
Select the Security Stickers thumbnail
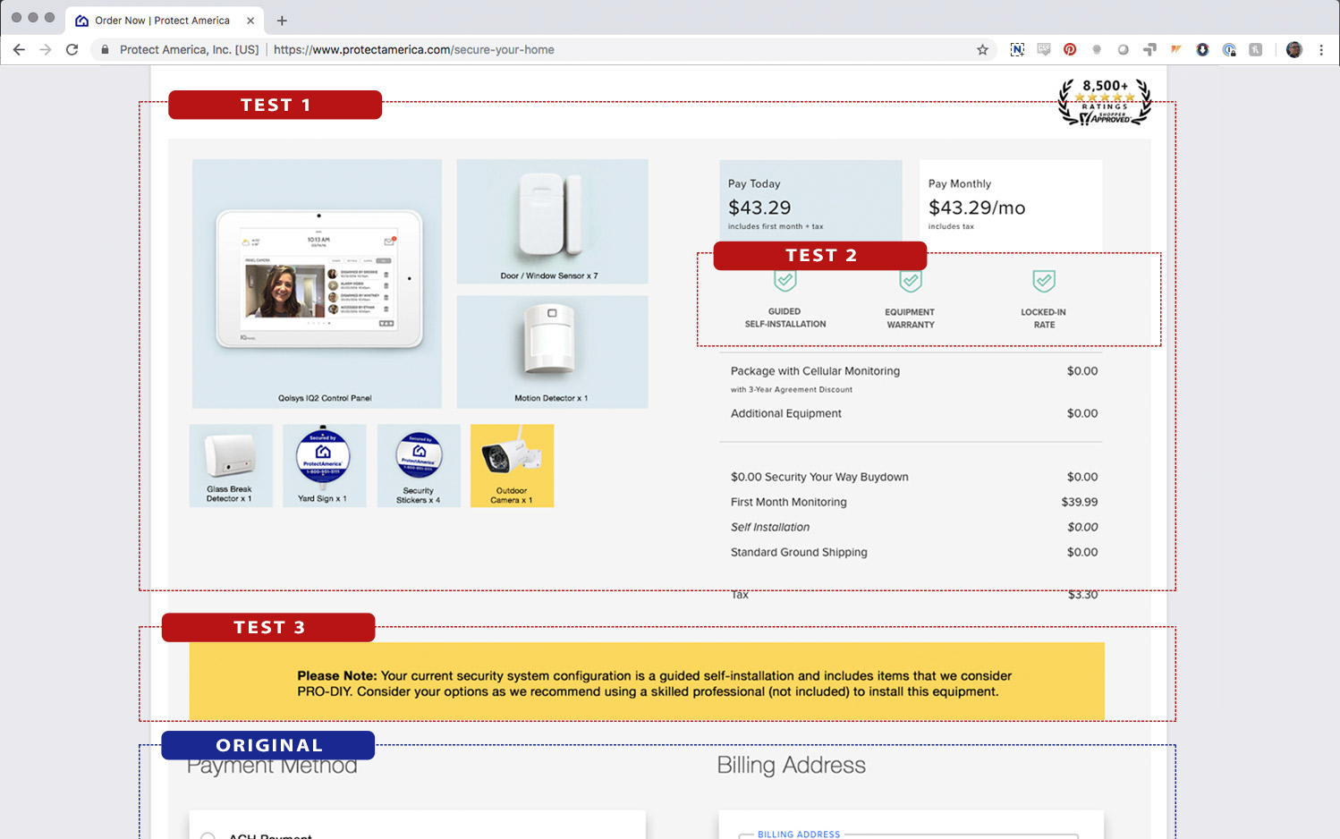coord(419,465)
